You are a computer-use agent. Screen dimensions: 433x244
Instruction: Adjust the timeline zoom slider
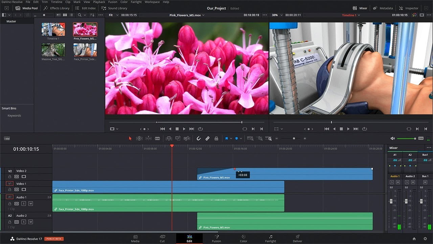tap(294, 138)
